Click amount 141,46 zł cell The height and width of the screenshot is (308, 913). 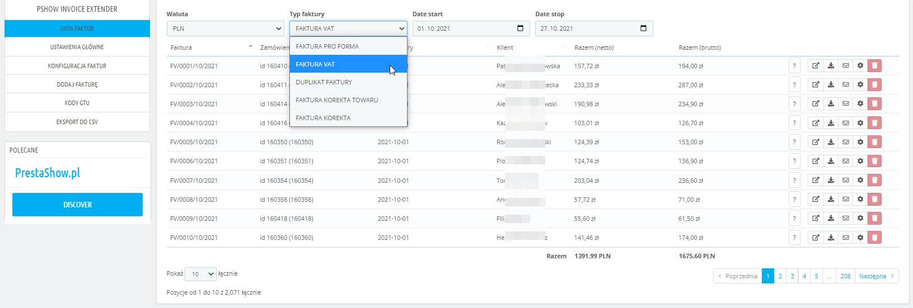(x=586, y=238)
